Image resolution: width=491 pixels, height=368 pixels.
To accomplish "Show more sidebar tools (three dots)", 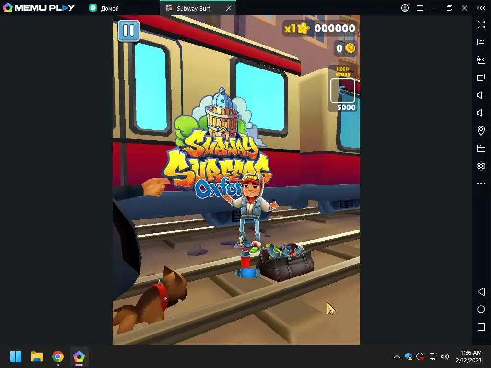I will [481, 184].
